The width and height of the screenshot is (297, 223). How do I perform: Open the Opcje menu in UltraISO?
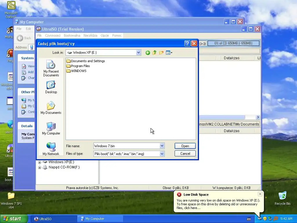tap(105, 35)
